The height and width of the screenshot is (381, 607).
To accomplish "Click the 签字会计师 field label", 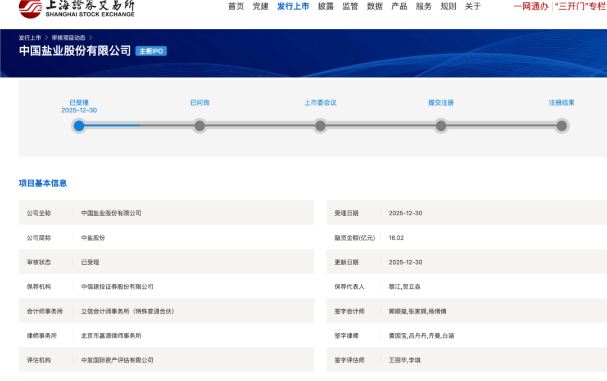I will 349,311.
